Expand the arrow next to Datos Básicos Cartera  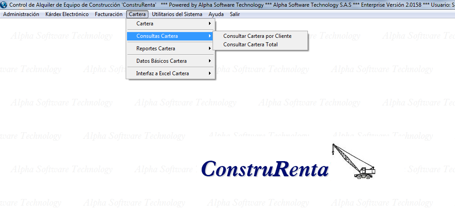tap(210, 61)
